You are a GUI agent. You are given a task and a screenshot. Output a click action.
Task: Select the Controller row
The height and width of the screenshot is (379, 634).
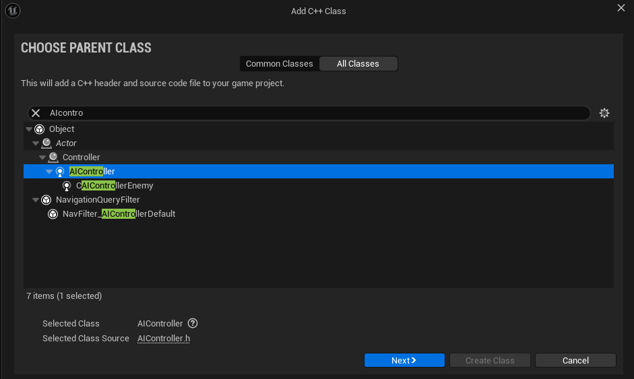(x=319, y=158)
